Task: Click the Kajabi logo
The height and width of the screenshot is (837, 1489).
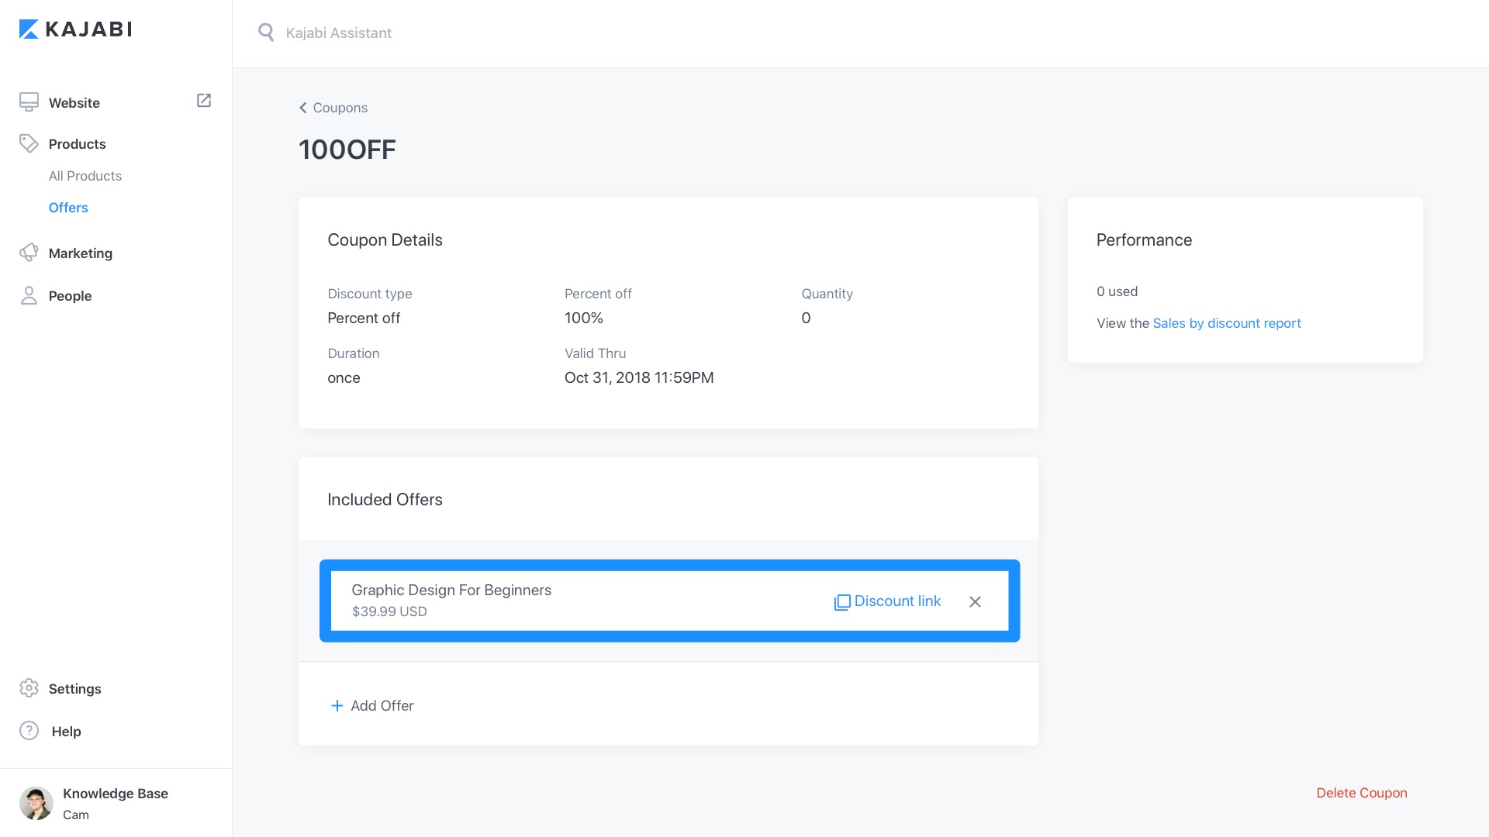Action: click(75, 29)
